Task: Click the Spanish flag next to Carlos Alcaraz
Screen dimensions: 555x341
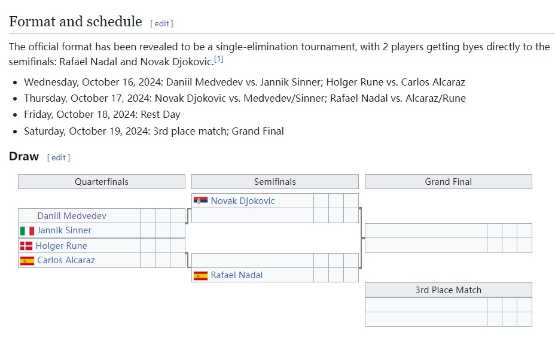Action: click(x=27, y=261)
